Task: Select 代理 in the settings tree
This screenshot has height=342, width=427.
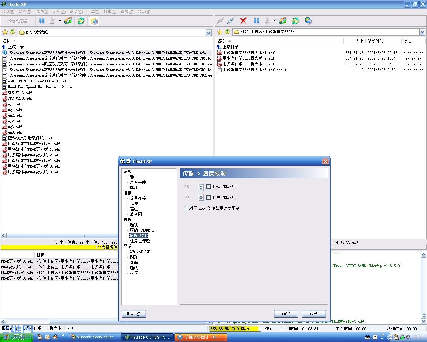Action: (134, 204)
